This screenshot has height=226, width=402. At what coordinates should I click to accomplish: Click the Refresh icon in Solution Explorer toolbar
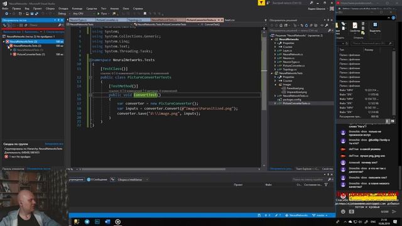[306, 25]
